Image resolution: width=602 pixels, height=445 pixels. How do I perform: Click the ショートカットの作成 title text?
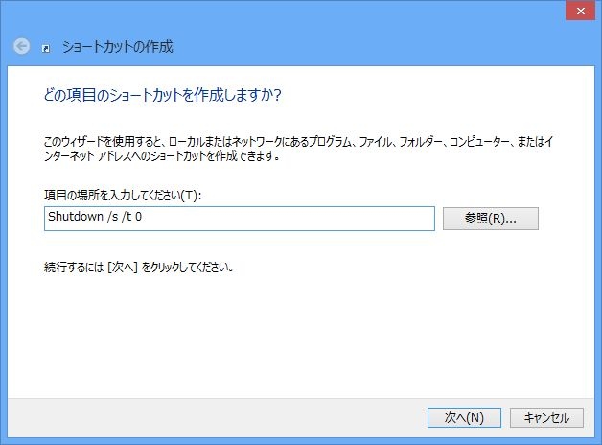click(118, 47)
